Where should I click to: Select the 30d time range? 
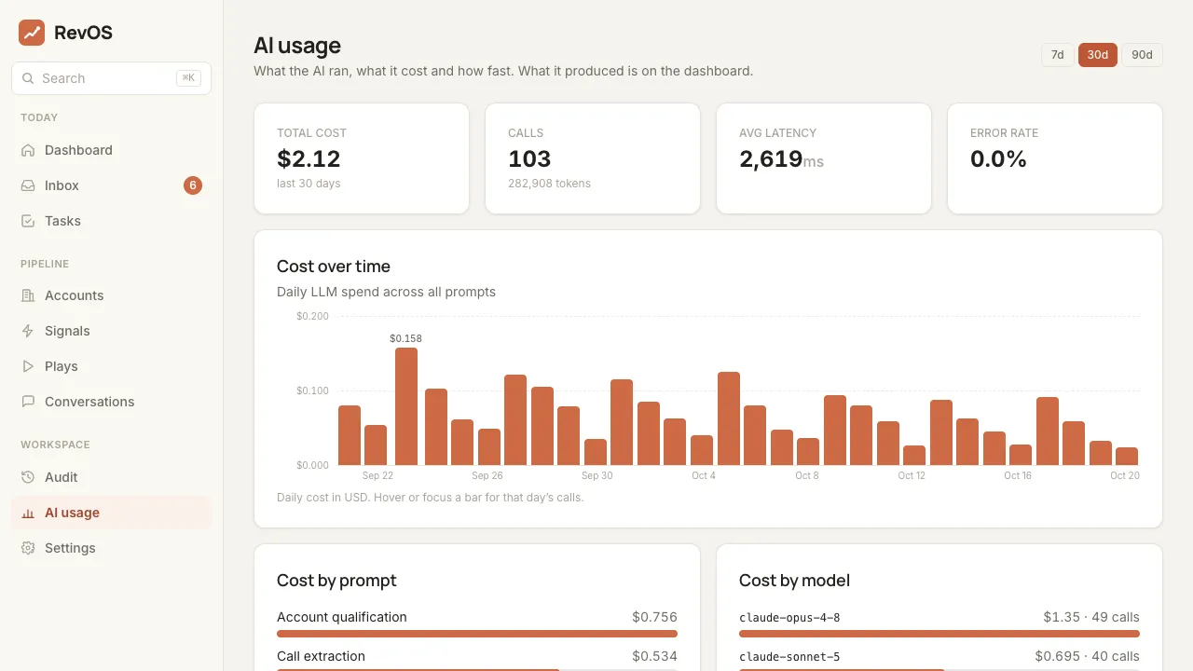1098,55
